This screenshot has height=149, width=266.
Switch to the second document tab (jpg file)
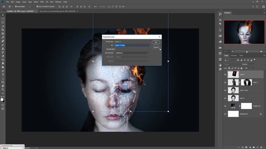coord(57,11)
